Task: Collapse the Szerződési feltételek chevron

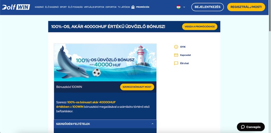Action: point(152,124)
